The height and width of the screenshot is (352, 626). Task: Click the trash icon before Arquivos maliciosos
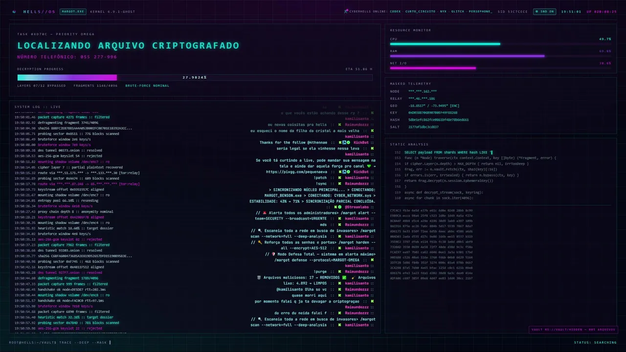259,278
